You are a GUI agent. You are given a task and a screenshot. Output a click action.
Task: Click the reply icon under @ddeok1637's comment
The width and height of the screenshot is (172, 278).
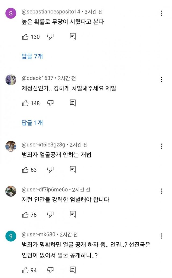click(73, 103)
